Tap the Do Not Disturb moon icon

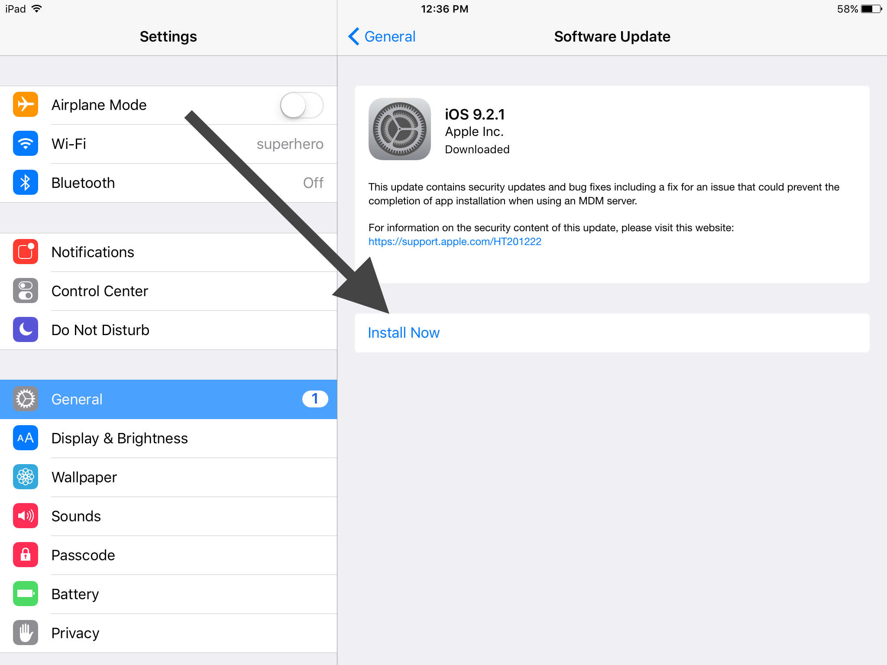pyautogui.click(x=24, y=329)
